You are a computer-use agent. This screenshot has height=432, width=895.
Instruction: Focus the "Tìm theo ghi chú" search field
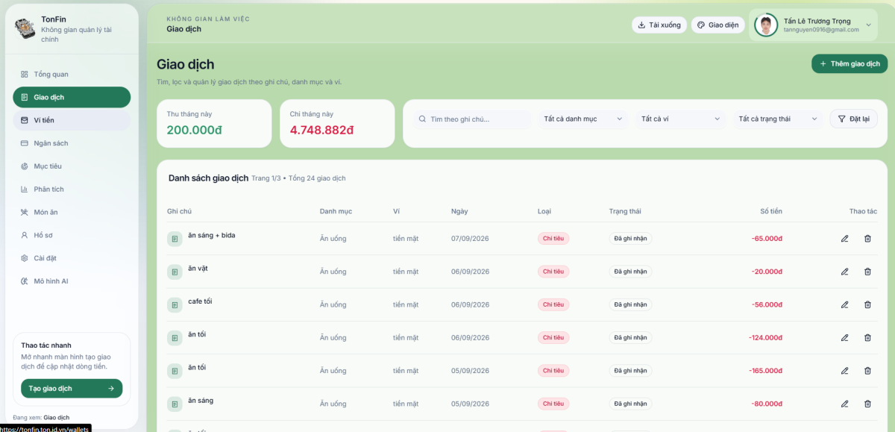pyautogui.click(x=472, y=119)
